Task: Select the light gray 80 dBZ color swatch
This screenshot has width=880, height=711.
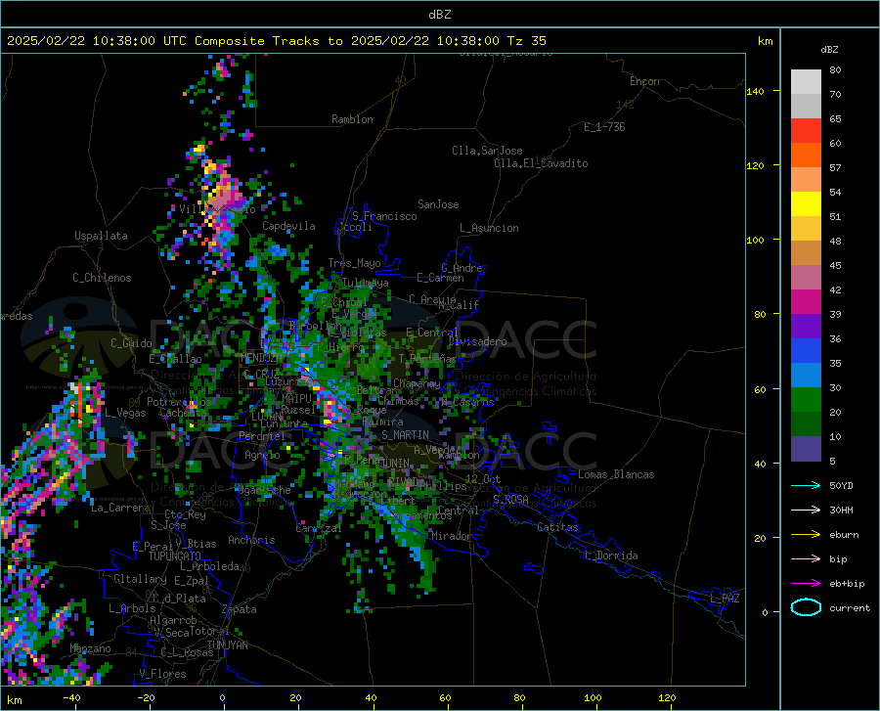Action: [806, 82]
